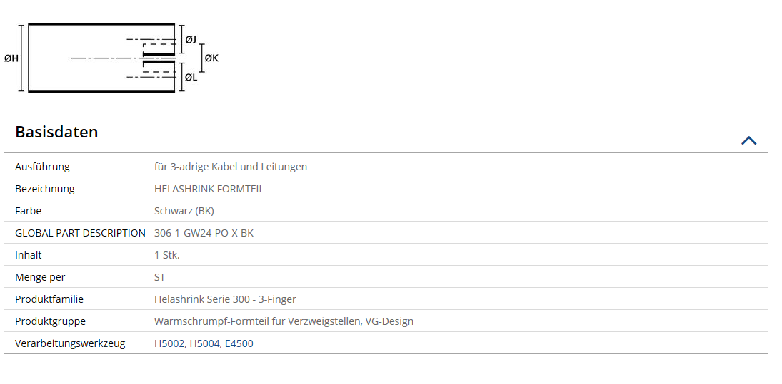The width and height of the screenshot is (782, 384).
Task: Open the H5002 tool link
Action: pos(169,343)
